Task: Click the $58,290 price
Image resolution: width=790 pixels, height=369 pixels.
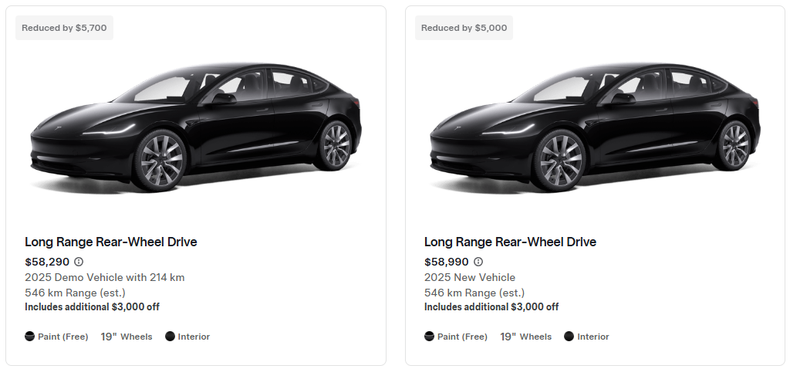Action: click(47, 262)
